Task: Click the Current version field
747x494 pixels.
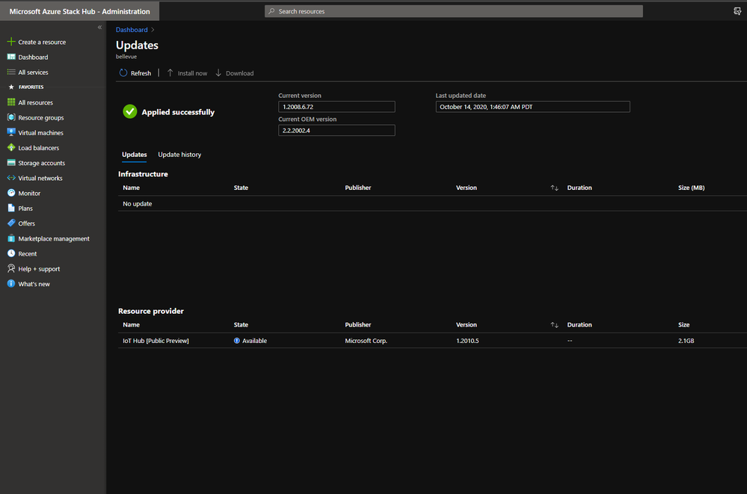Action: click(336, 107)
